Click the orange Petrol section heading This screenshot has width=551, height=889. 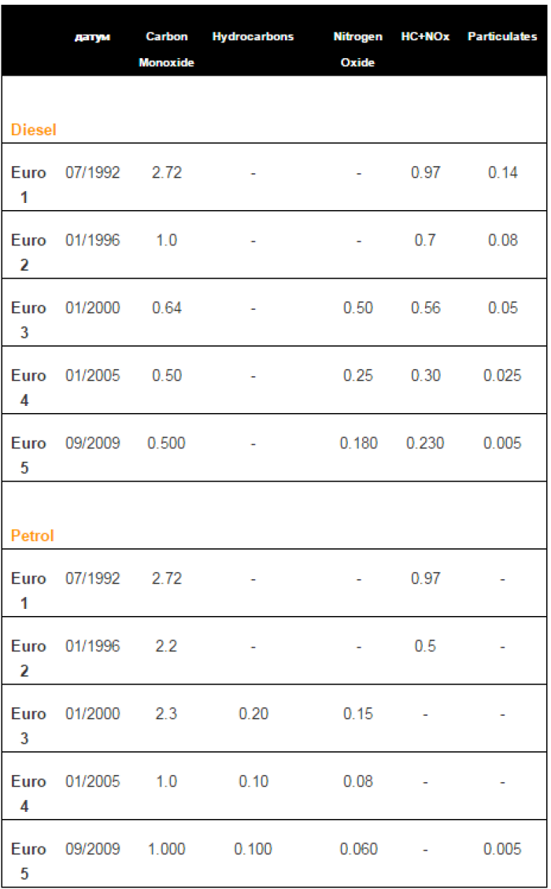point(32,536)
